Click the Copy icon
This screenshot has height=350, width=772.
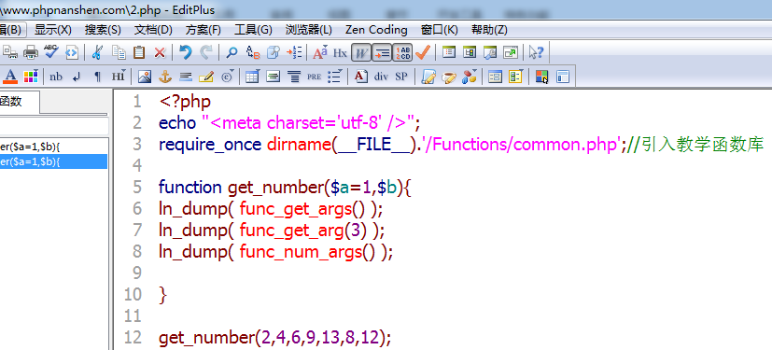pos(119,52)
